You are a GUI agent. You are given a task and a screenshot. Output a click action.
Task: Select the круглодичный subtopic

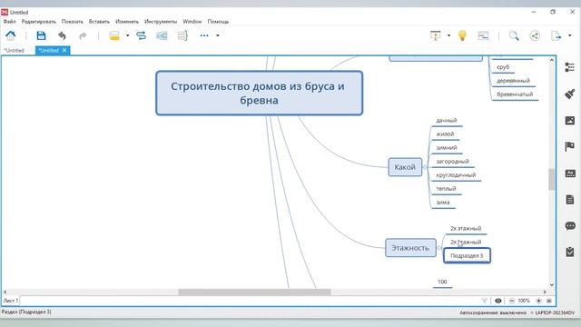pyautogui.click(x=456, y=175)
